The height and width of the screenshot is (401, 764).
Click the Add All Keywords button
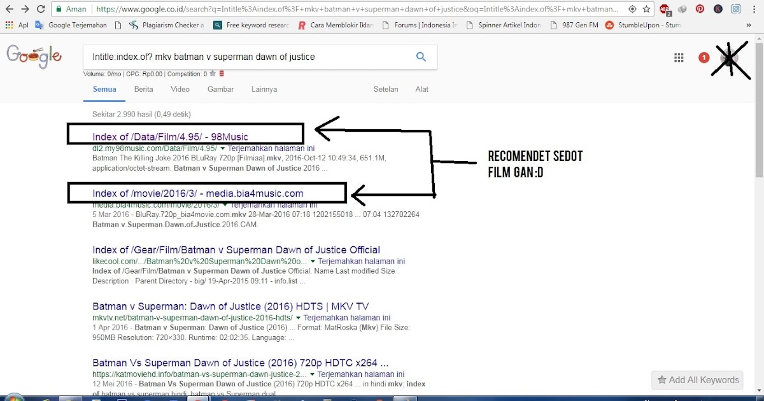(x=698, y=380)
